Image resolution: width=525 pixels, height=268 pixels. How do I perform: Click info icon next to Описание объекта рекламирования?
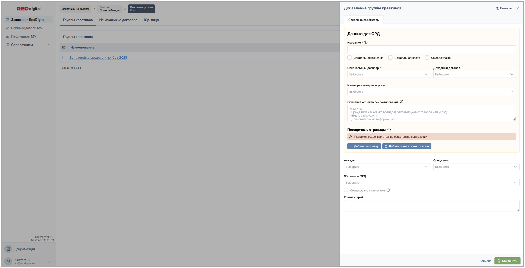tap(402, 102)
